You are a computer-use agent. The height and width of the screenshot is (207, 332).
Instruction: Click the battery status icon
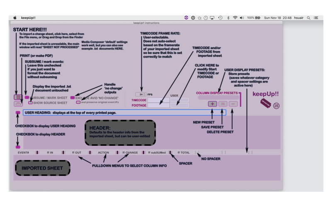tap(258, 18)
